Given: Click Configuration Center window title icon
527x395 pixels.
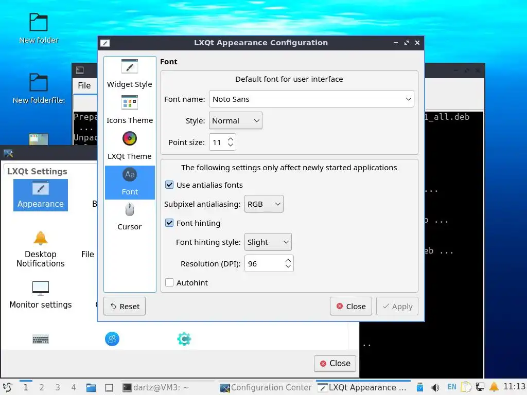Looking at the screenshot, I should [8, 153].
